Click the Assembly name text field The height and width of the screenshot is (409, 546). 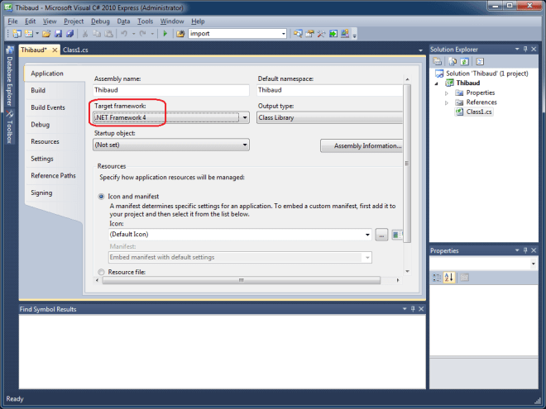pos(171,90)
